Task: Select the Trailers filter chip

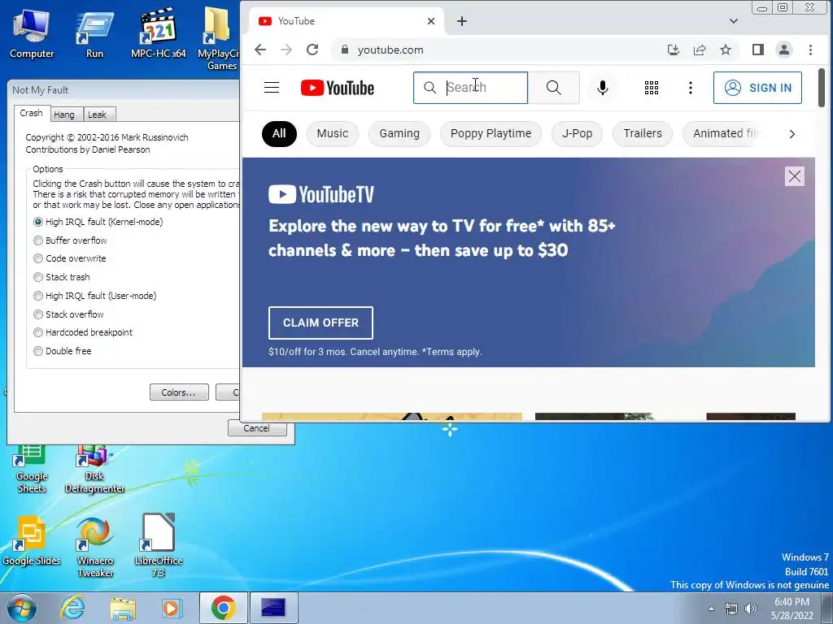Action: (643, 134)
